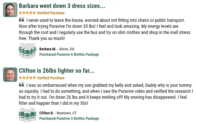Click 'Purchased Puravive 6 Bottles Package' link
Screen dimensions: 197x124
[69, 55]
